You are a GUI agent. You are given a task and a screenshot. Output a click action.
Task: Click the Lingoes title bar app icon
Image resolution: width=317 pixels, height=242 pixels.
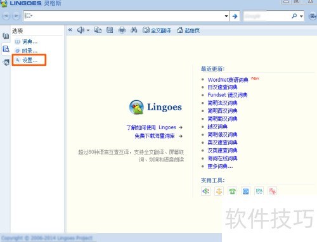point(4,3)
